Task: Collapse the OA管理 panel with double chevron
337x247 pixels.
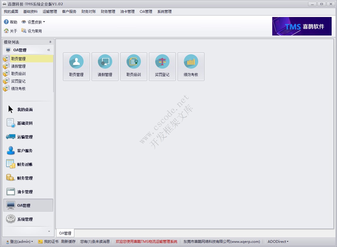Action: (x=49, y=50)
